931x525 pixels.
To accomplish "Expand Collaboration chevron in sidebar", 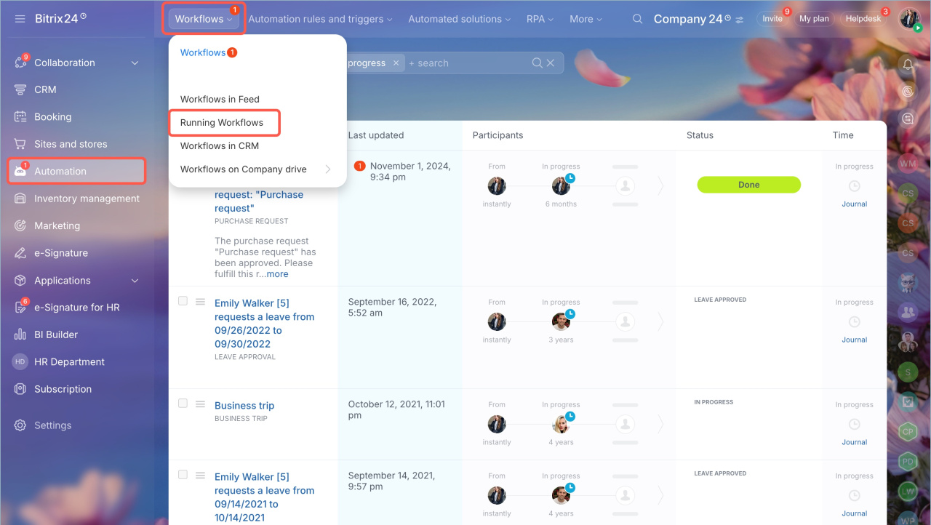I will pos(135,63).
